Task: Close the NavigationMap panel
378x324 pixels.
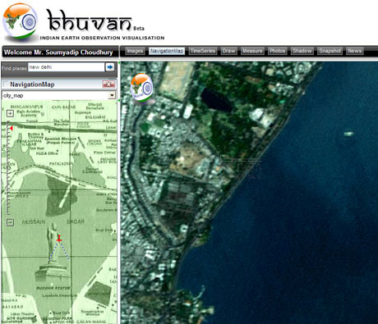Action: [108, 84]
